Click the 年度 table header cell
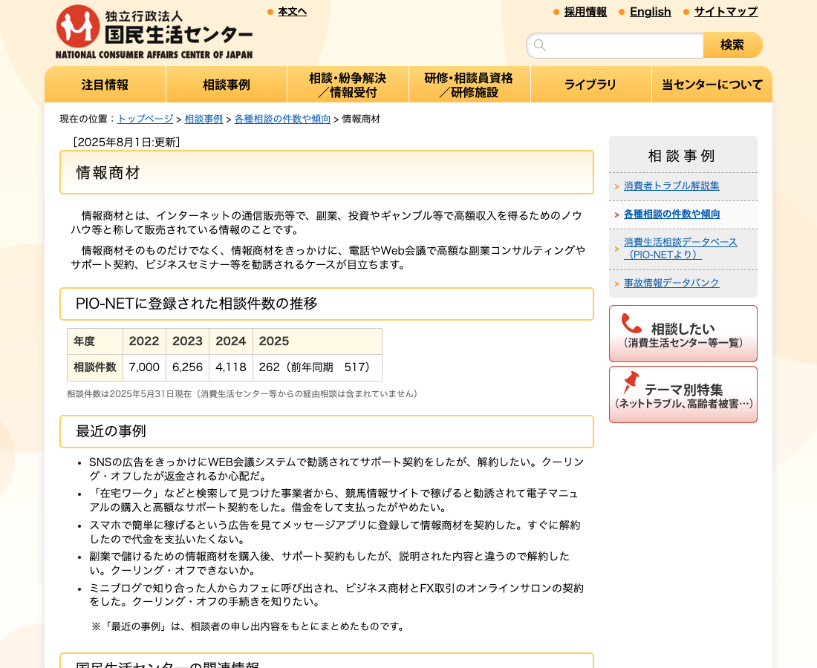 click(x=95, y=341)
